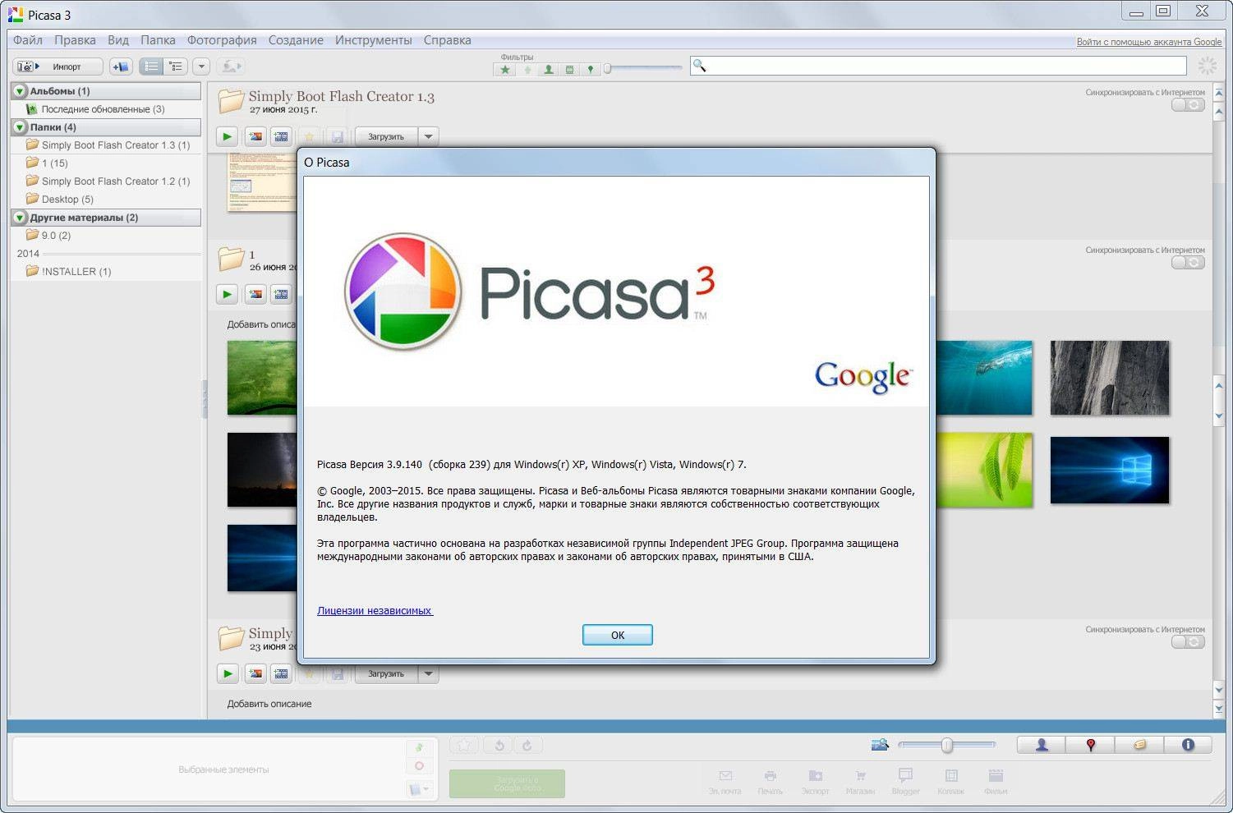Adjust the thumbnail size zoom slider
This screenshot has width=1233, height=813.
(x=946, y=745)
